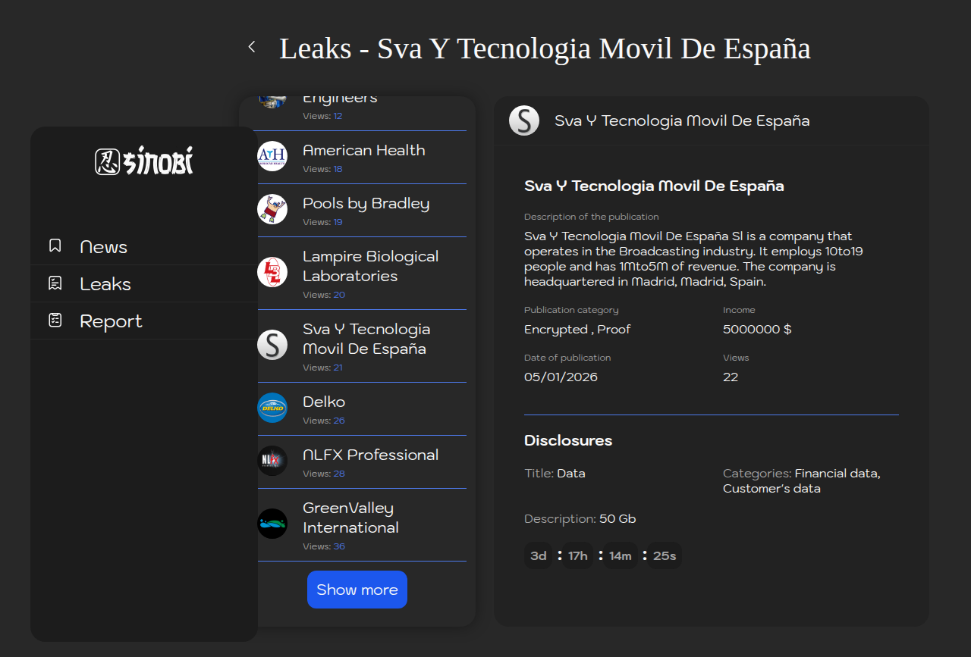The width and height of the screenshot is (971, 657).
Task: Click the S avatar in the detail header
Action: tap(524, 121)
